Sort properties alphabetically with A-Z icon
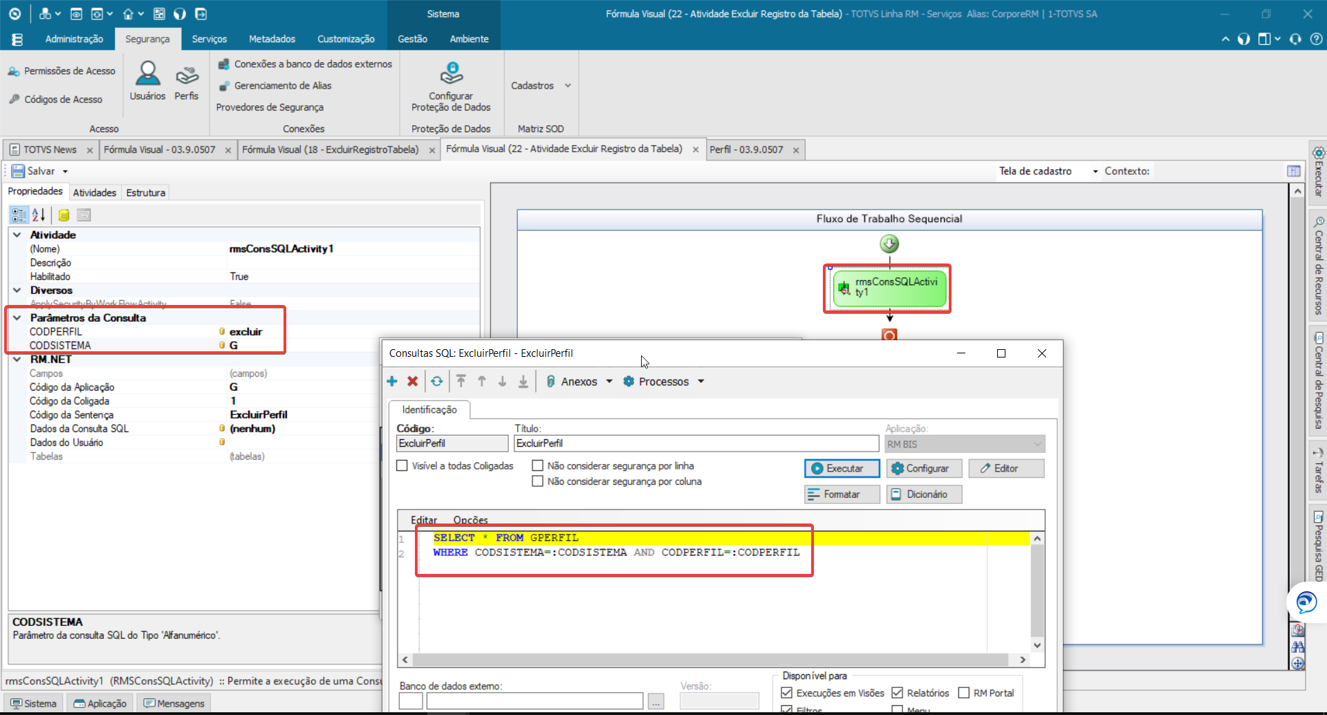Image resolution: width=1327 pixels, height=715 pixels. point(39,215)
